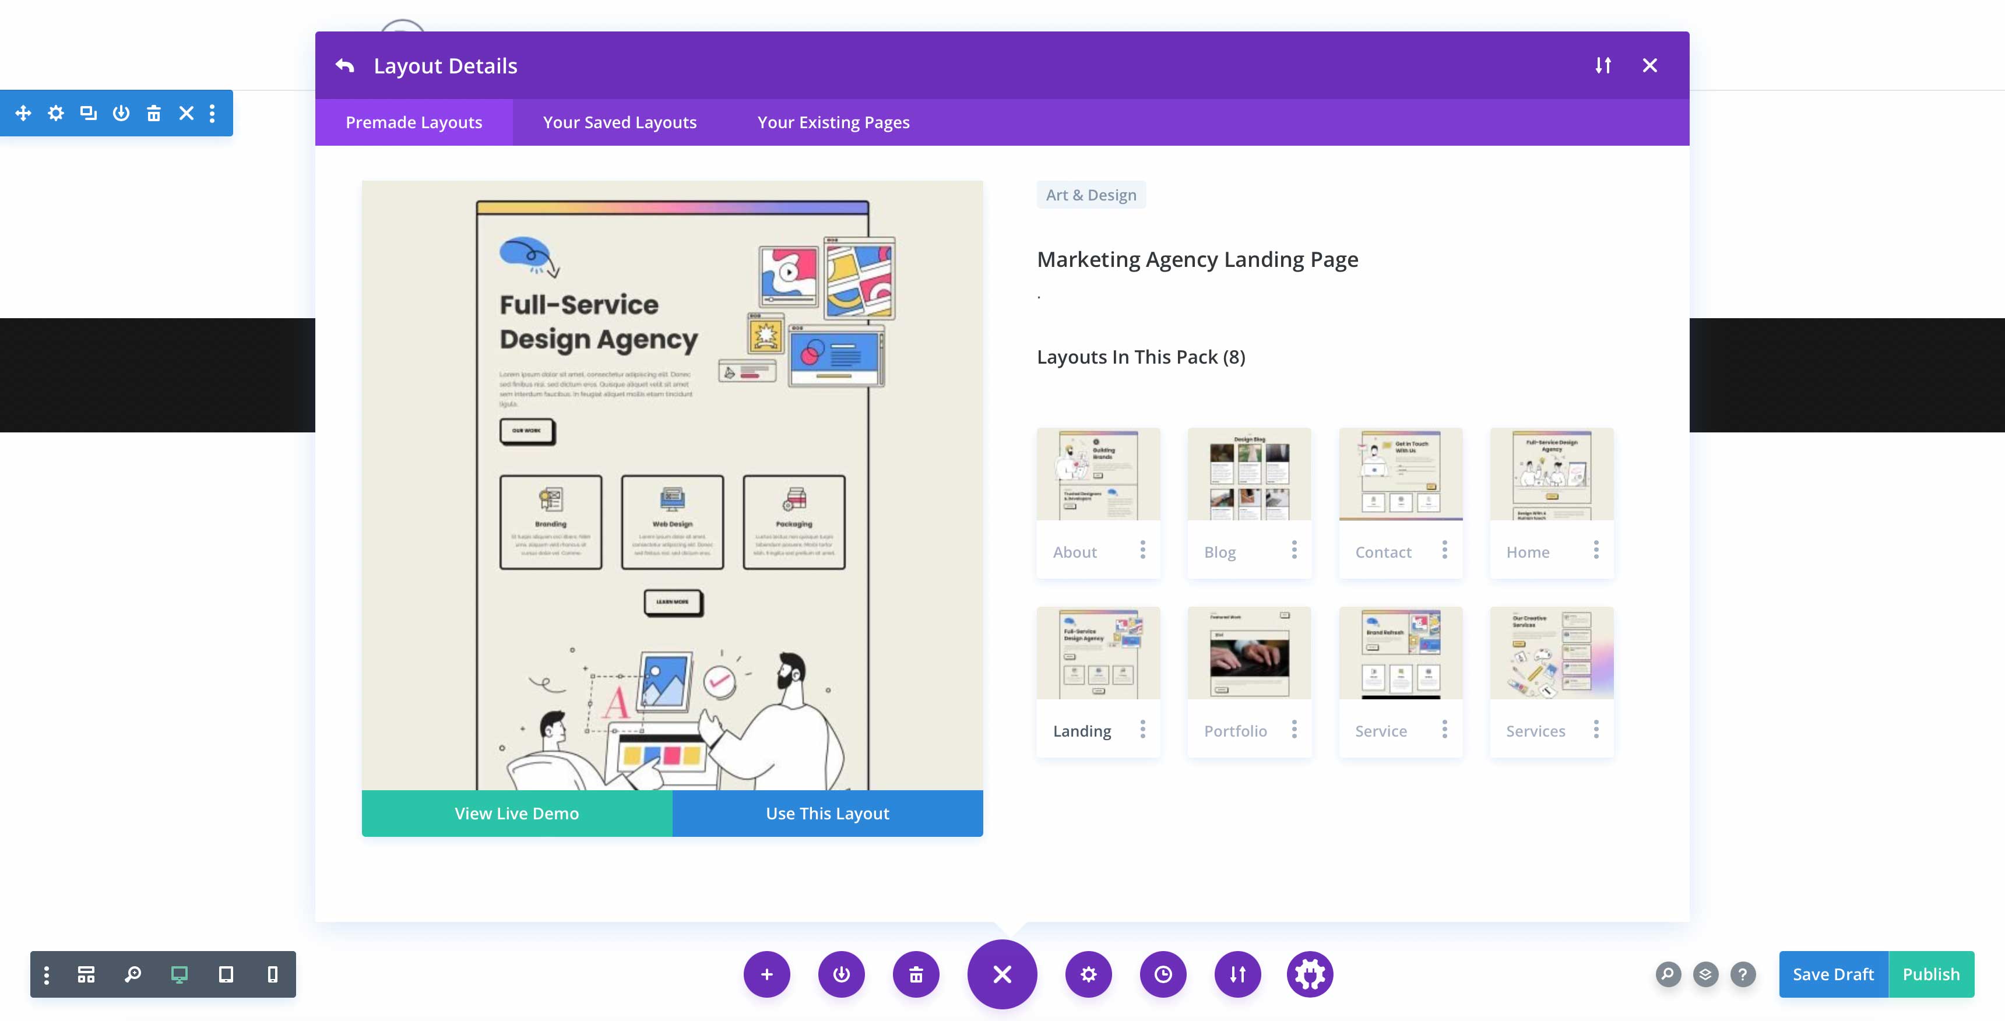This screenshot has height=1021, width=2005.
Task: Open the options menu on the Landing layout
Action: coord(1142,729)
